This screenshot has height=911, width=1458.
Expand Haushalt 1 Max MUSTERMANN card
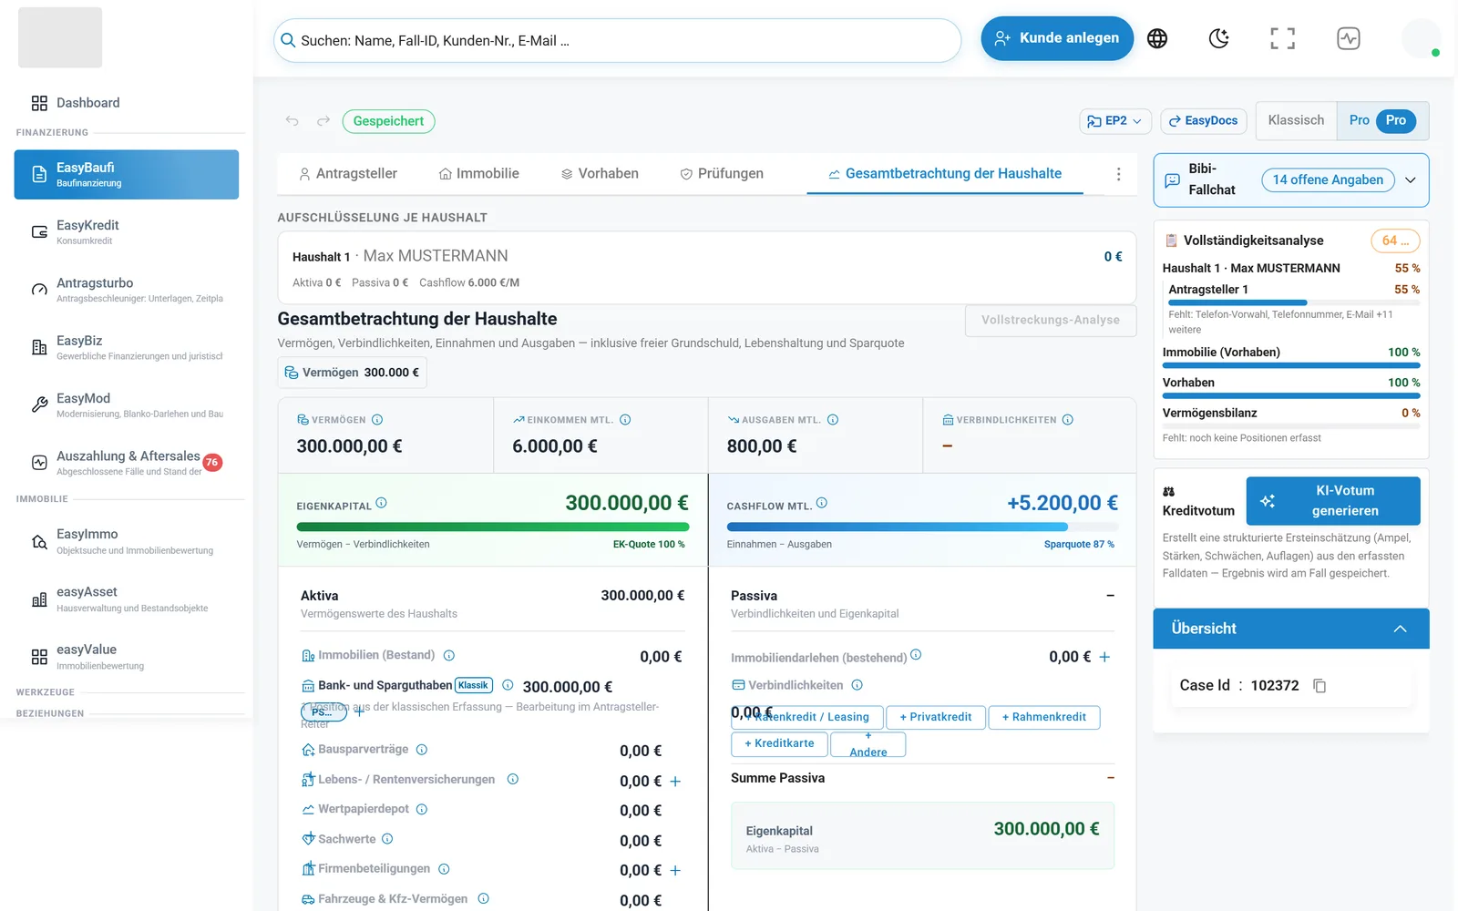point(707,268)
